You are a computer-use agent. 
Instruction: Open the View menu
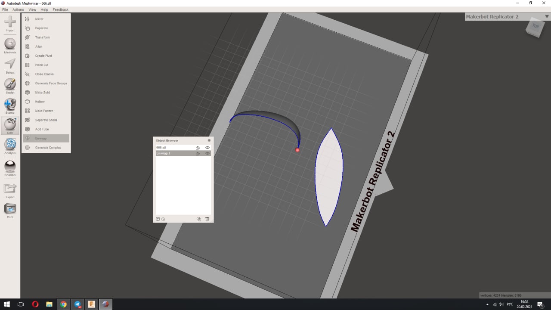click(32, 9)
